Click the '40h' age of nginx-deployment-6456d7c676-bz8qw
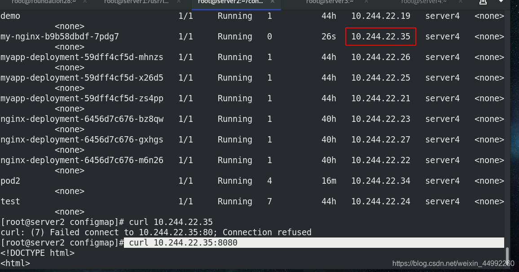519x272 pixels. [329, 119]
